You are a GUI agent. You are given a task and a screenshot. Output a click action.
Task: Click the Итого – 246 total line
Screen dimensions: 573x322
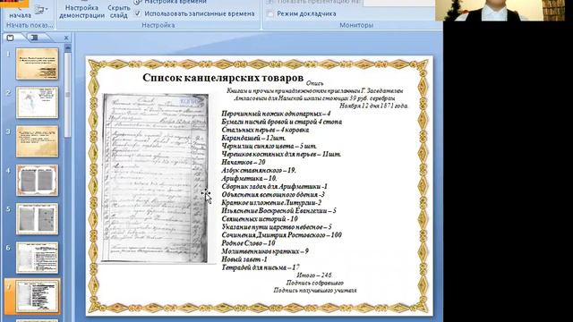(x=314, y=275)
